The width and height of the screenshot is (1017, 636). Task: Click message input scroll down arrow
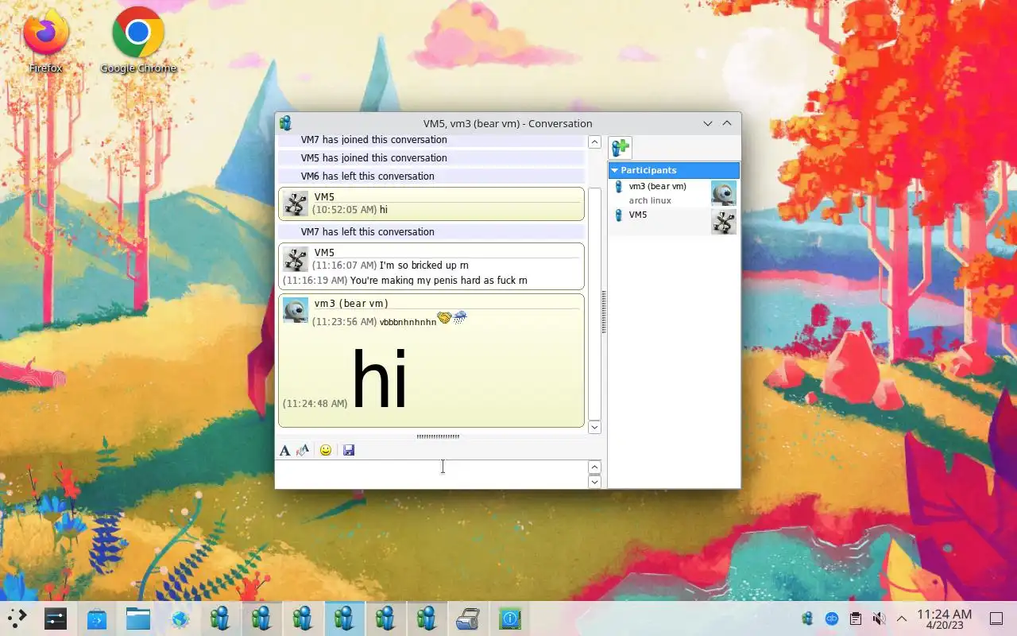(594, 482)
